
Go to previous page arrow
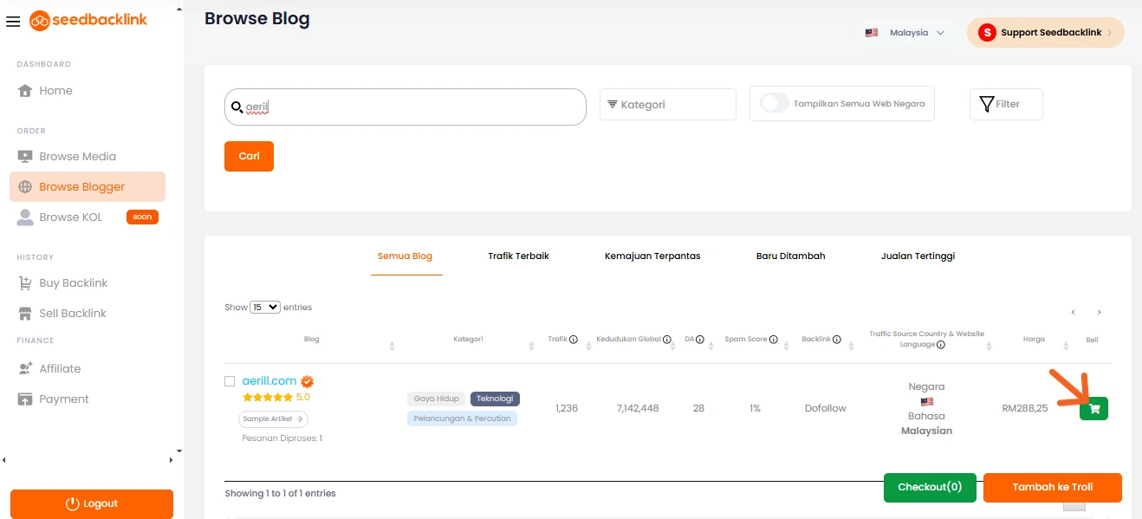tap(1073, 312)
